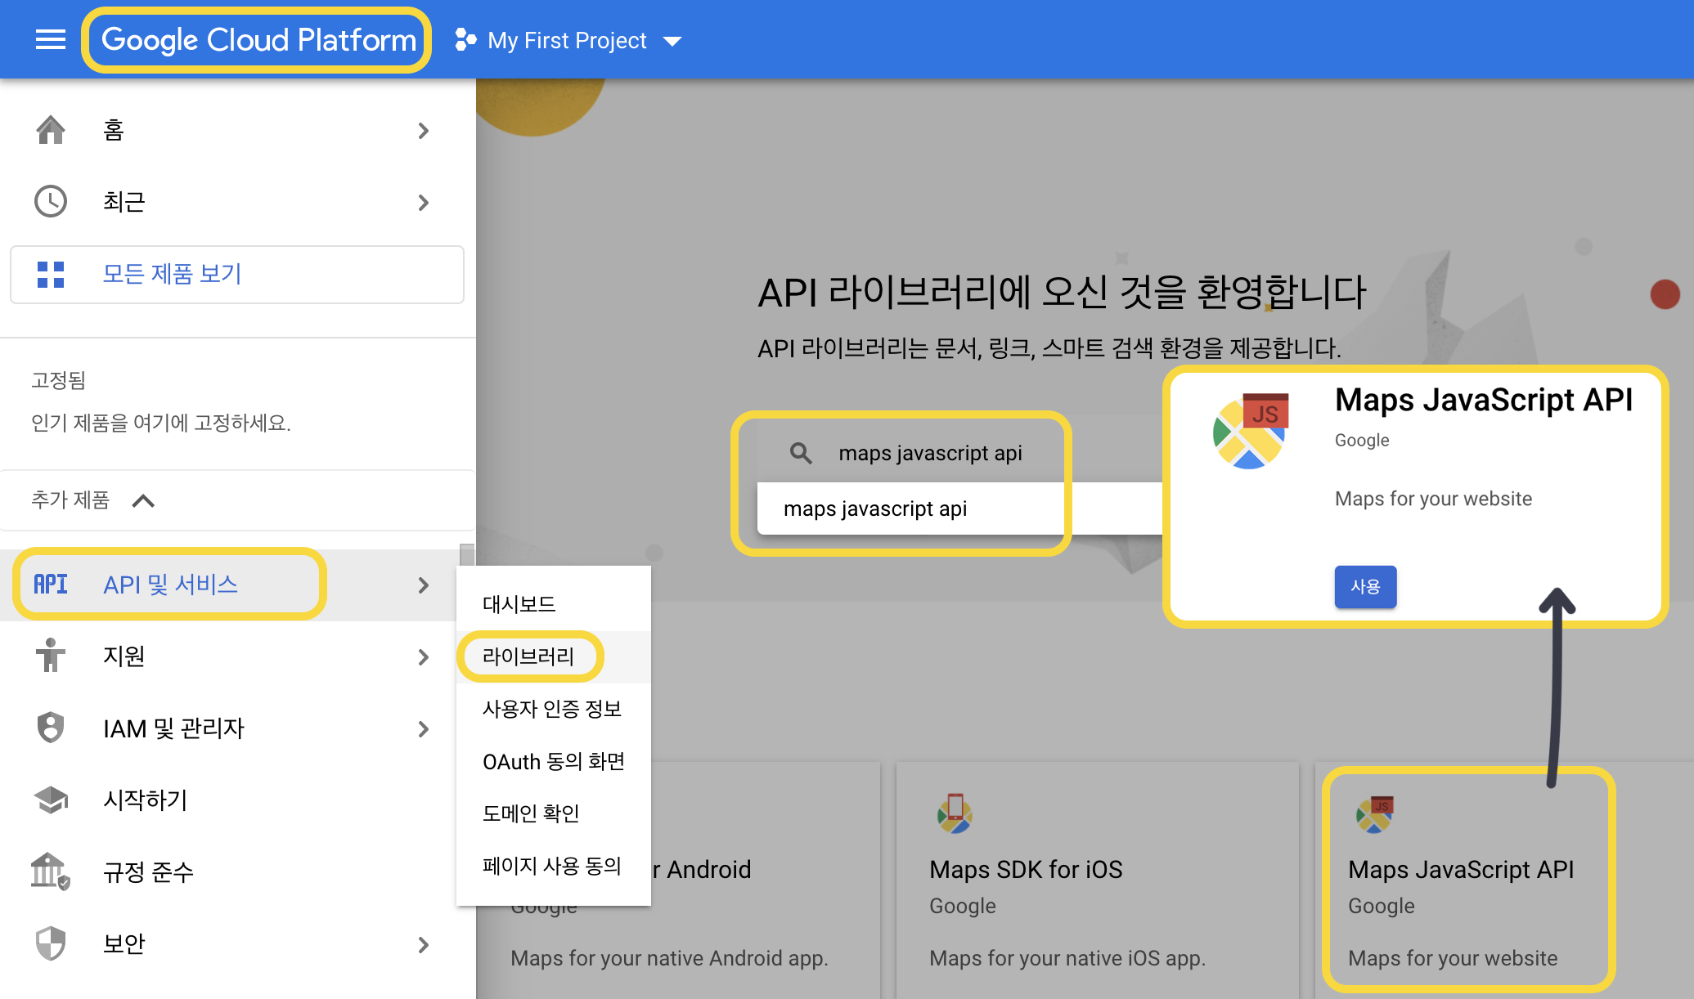Click the 시작하기 graduation cap icon
This screenshot has height=999, width=1694.
(x=51, y=800)
